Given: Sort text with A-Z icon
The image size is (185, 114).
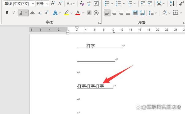Looking at the screenshot, I should point(172,4).
